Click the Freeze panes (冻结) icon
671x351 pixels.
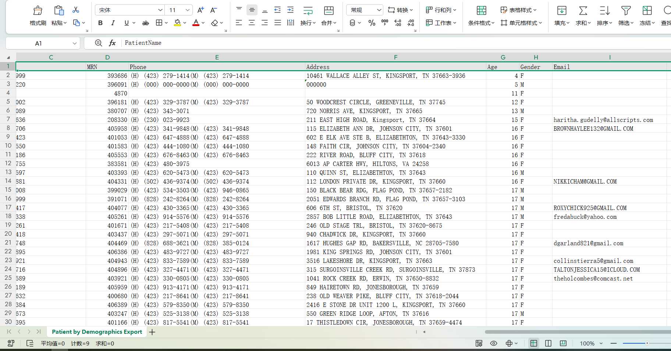tap(647, 10)
